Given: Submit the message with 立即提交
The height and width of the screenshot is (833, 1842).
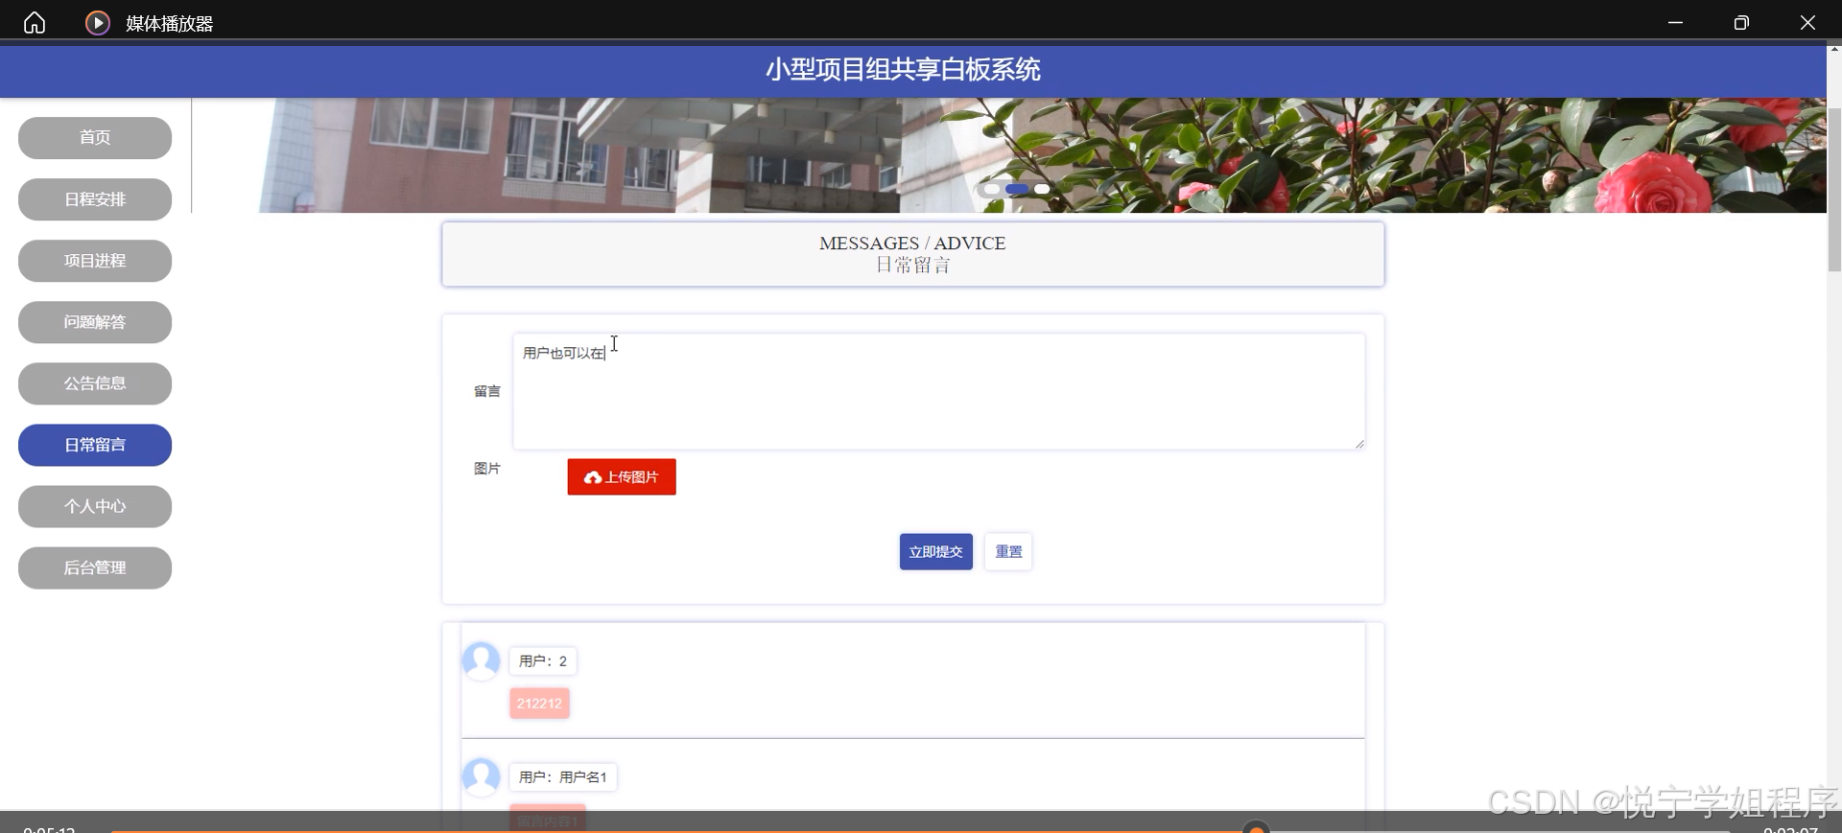Looking at the screenshot, I should (x=935, y=551).
